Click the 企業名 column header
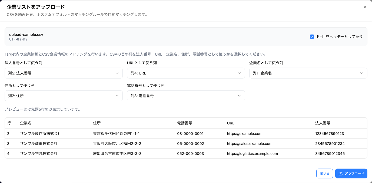 26,123
